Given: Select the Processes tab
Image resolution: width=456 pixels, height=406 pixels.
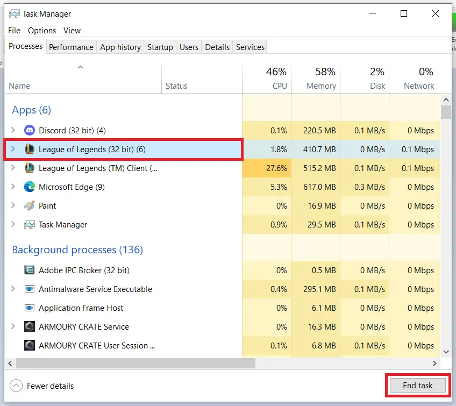Looking at the screenshot, I should click(x=26, y=46).
